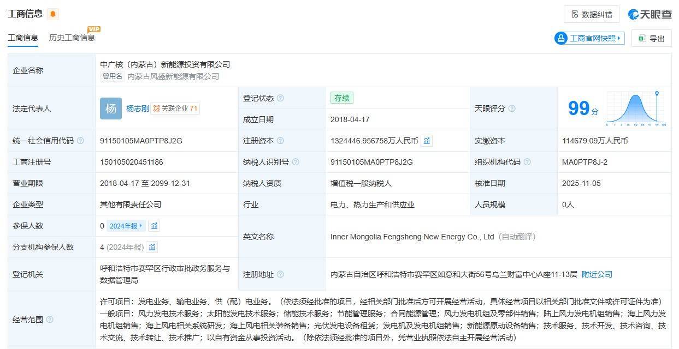This screenshot has width=679, height=349.
Task: Expand the 工商官网快照 snapshot dropdown
Action: pyautogui.click(x=589, y=38)
